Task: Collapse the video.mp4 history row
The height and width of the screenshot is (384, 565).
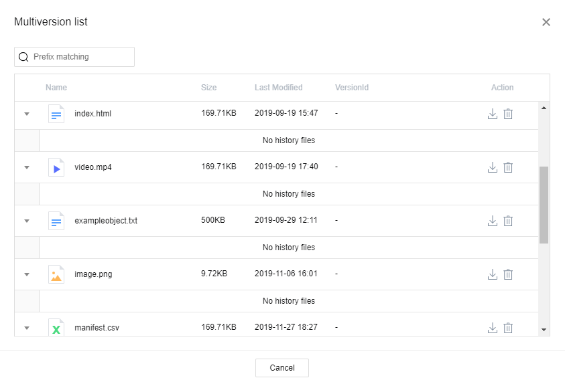Action: click(x=27, y=167)
